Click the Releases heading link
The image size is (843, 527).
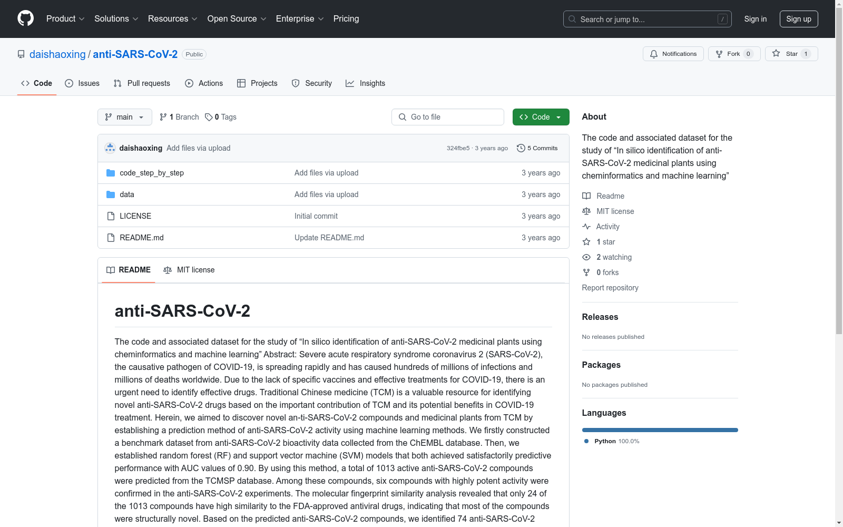click(600, 317)
